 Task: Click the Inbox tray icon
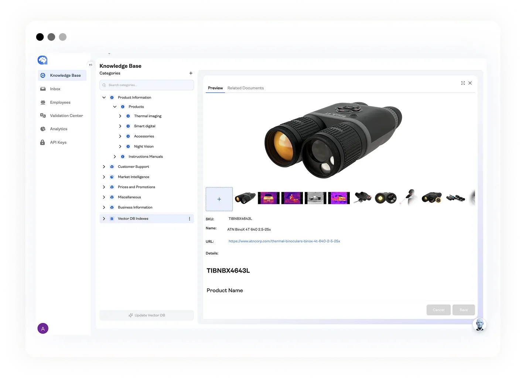point(43,89)
